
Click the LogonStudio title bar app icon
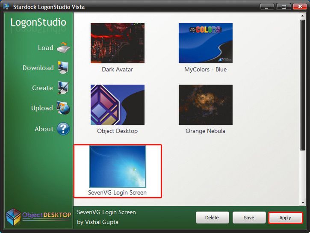point(6,6)
